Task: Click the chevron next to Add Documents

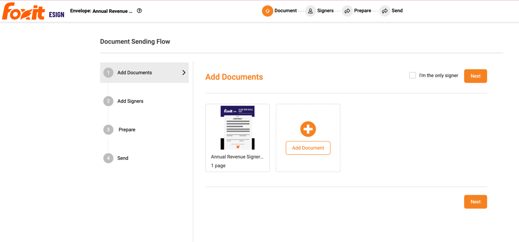Action: (184, 73)
